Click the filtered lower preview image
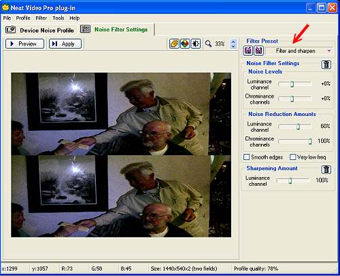Viewport: 340px width, 276px height. point(121,196)
